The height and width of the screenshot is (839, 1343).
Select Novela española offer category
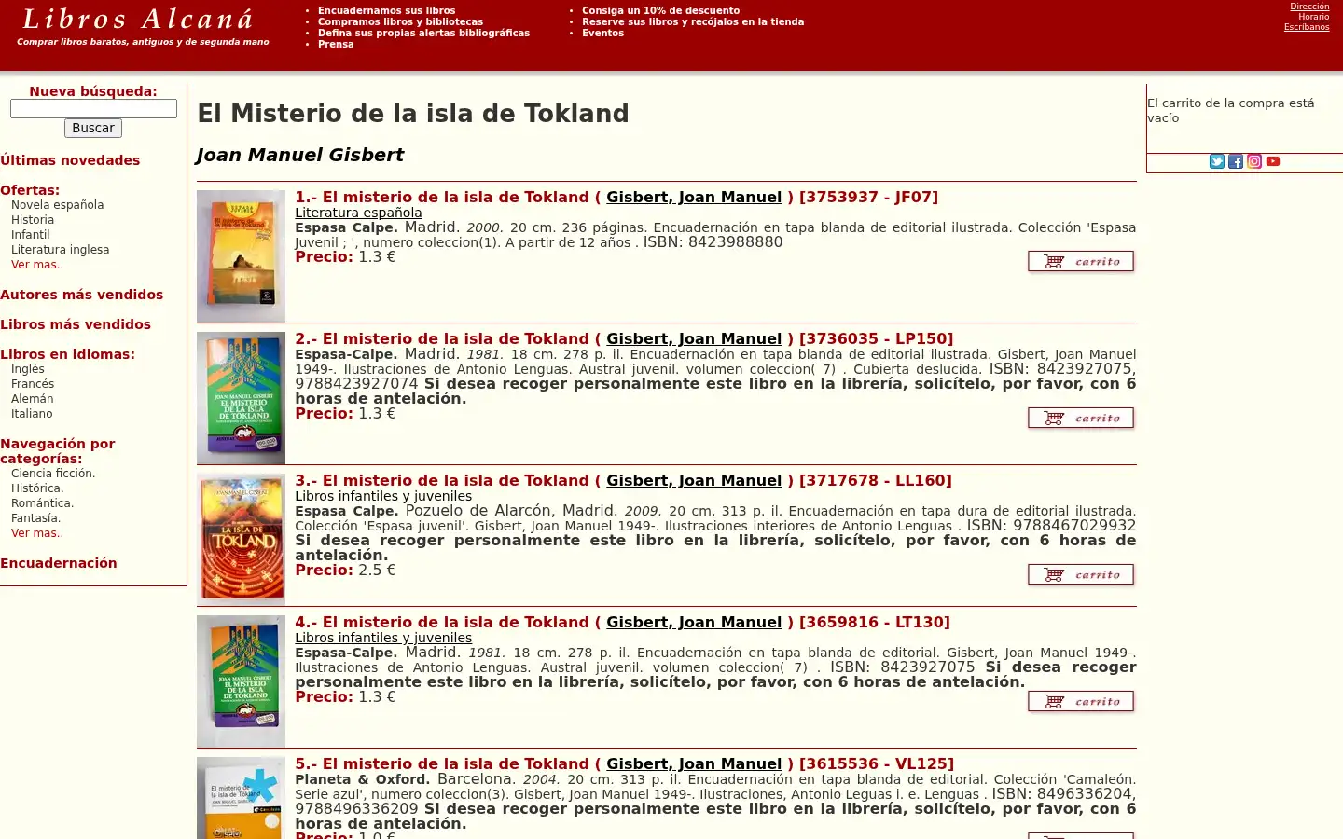[x=57, y=205]
